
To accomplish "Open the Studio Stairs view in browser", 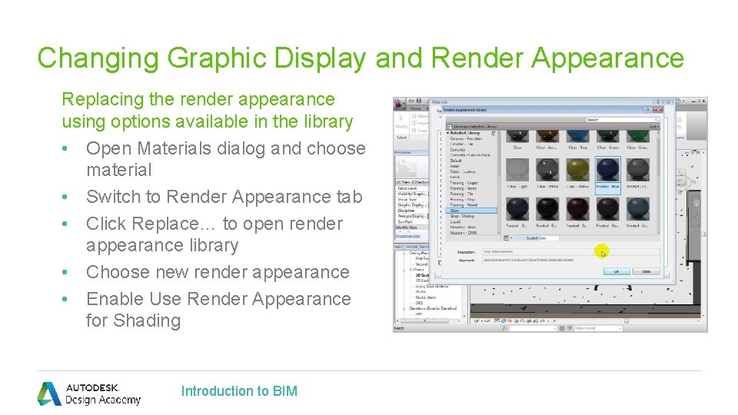I will 425,297.
